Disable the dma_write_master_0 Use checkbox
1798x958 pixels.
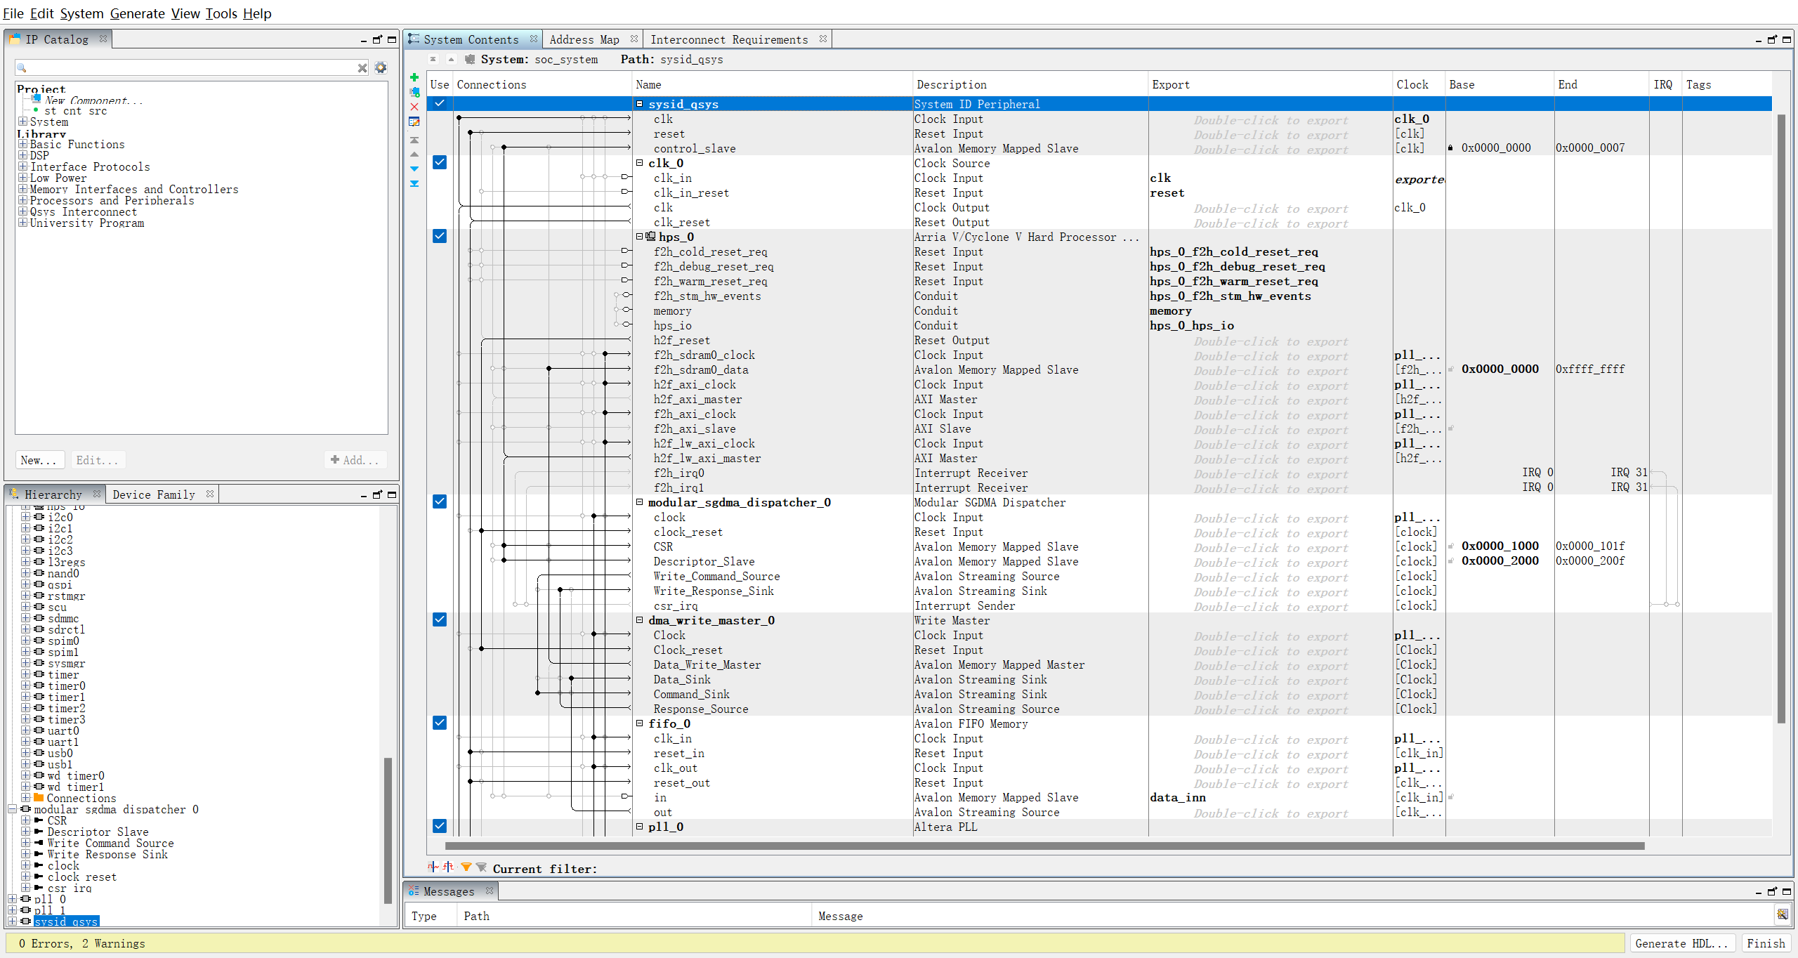coord(440,619)
